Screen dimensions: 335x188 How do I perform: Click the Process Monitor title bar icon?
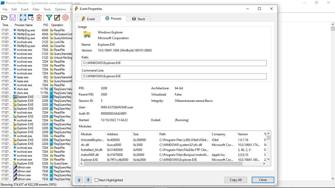pos(3,3)
